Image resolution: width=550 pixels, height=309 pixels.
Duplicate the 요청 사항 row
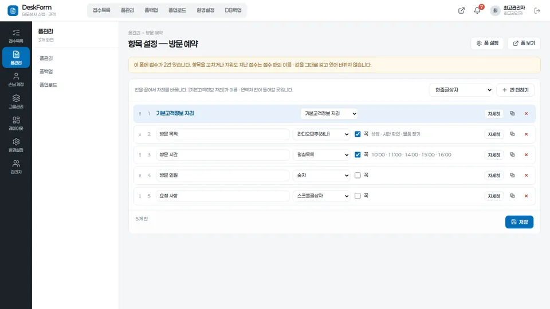click(x=512, y=196)
